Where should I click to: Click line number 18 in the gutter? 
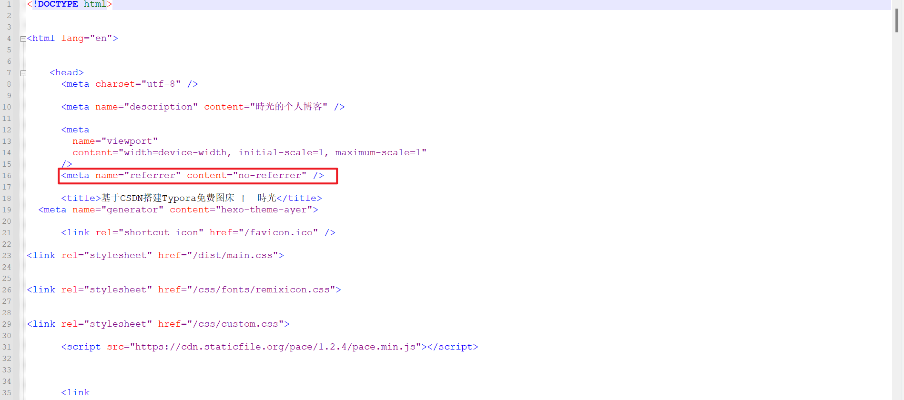click(7, 199)
